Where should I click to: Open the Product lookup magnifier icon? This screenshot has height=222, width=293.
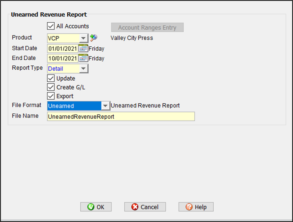(x=93, y=38)
